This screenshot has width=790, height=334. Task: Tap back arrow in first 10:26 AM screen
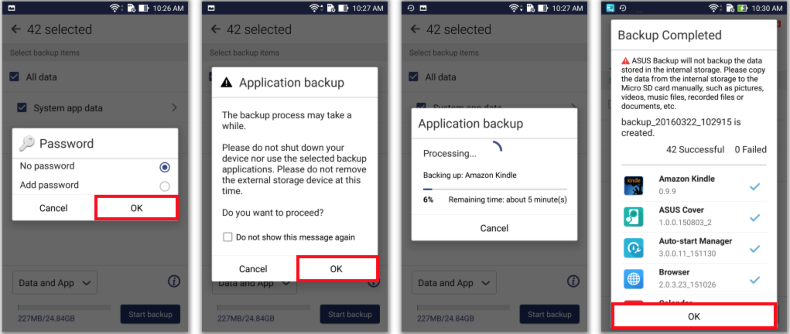16,29
